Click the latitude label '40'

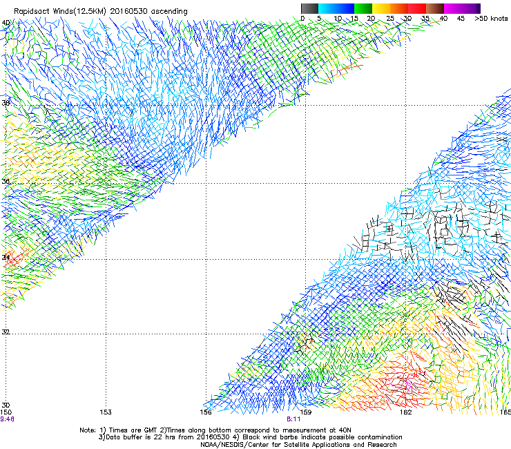(6, 23)
